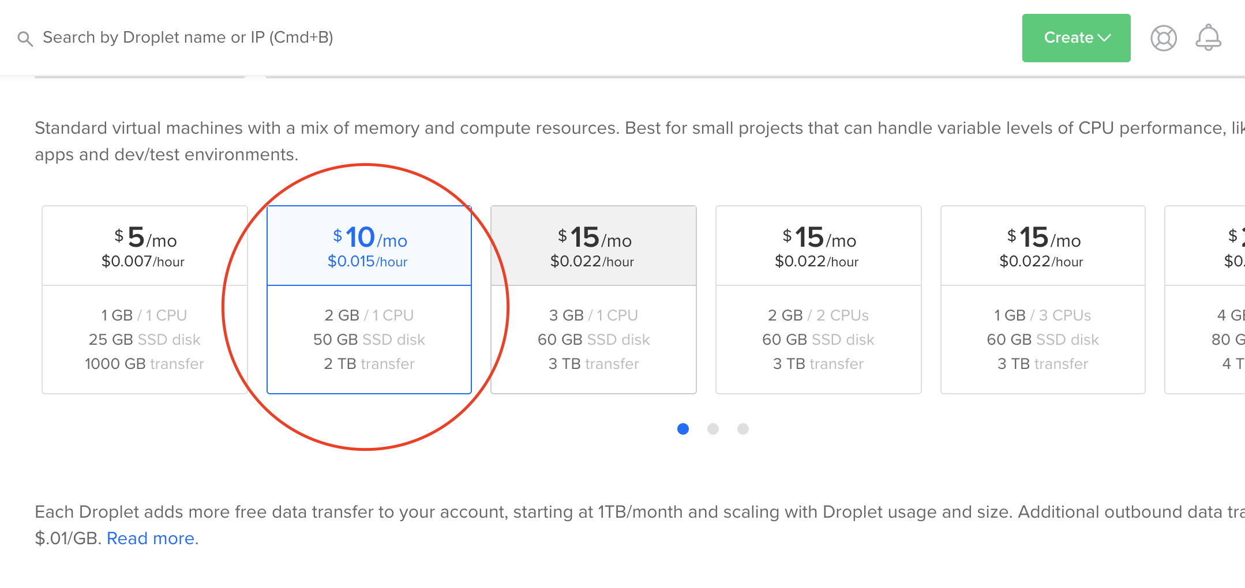
Task: Follow the Read more link
Action: 151,538
